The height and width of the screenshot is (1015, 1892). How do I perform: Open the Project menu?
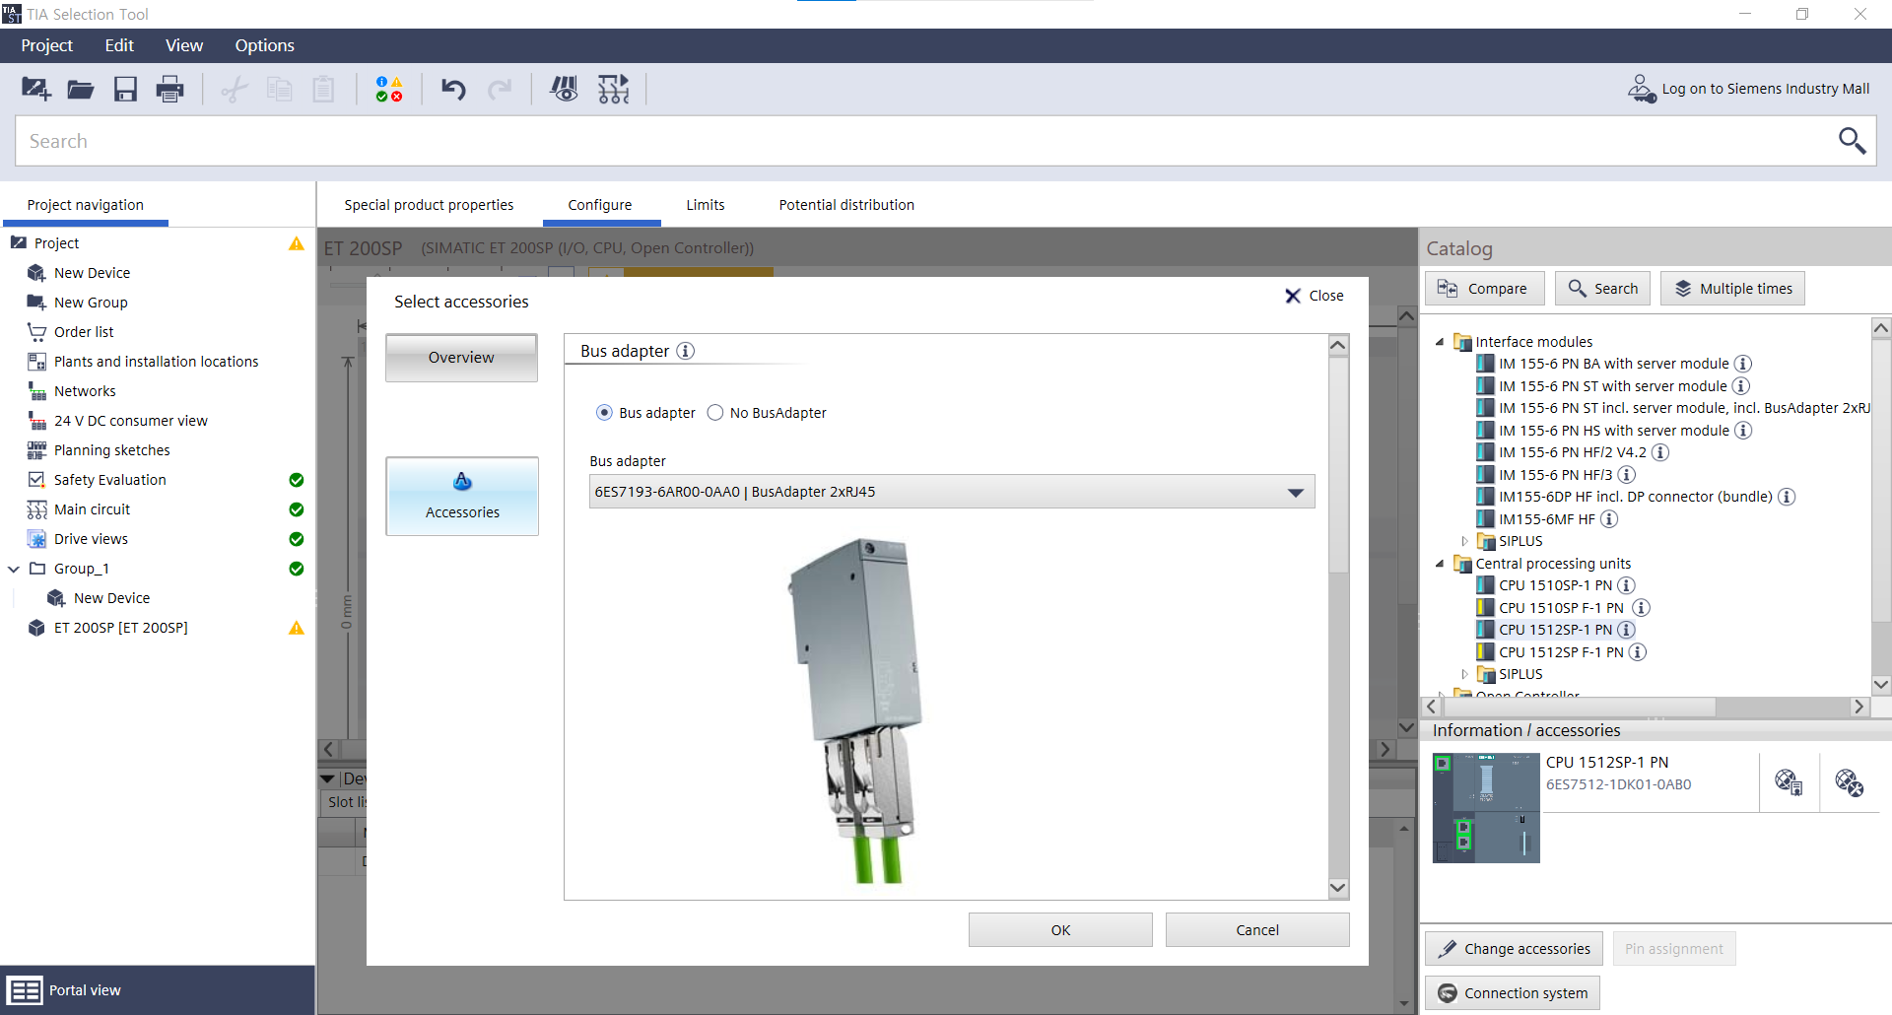tap(46, 45)
